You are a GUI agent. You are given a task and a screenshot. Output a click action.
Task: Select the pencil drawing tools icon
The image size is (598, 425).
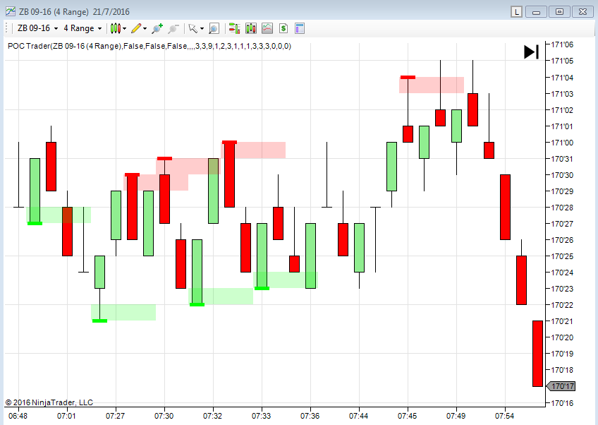(x=136, y=28)
